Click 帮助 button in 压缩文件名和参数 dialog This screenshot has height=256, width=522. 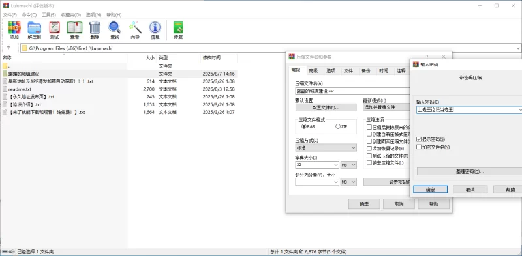click(x=433, y=204)
